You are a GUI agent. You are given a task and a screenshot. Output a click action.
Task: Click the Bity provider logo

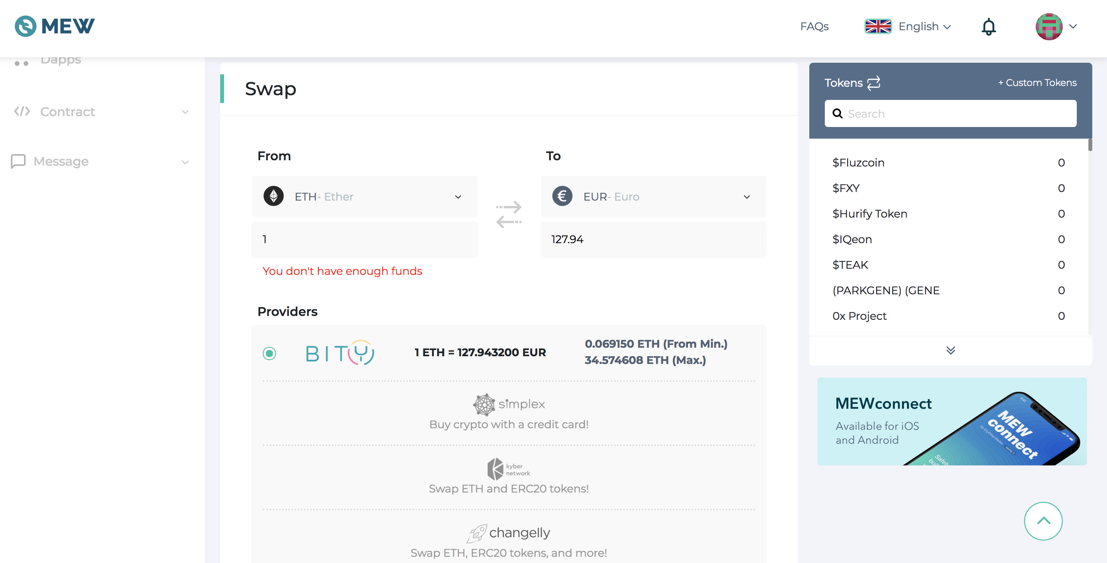tap(340, 353)
